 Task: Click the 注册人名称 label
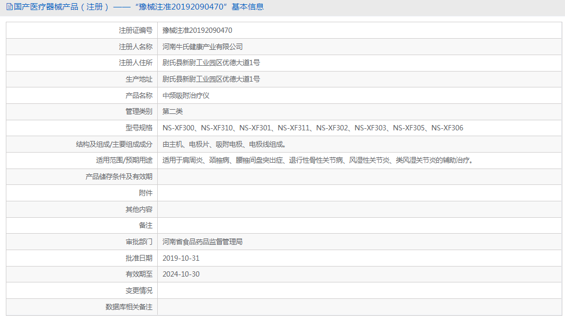[x=136, y=47]
